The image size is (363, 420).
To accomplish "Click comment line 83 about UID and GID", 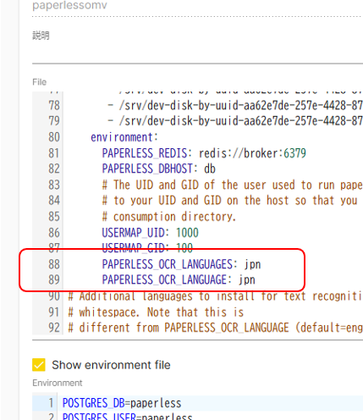I will (232, 185).
